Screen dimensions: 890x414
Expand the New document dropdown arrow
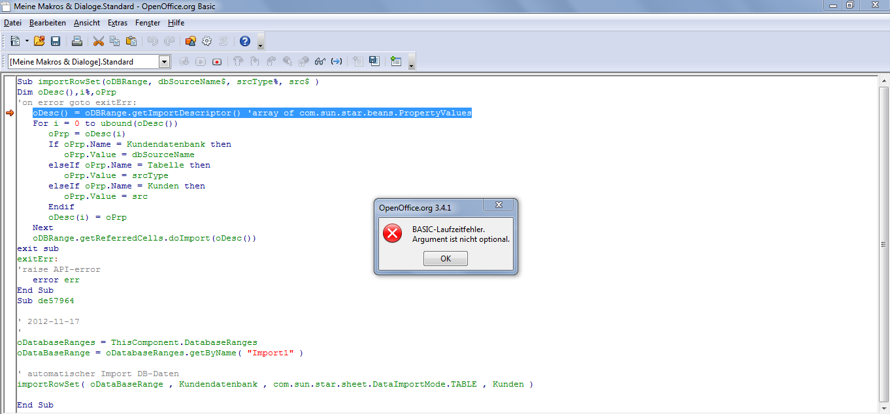pos(27,41)
